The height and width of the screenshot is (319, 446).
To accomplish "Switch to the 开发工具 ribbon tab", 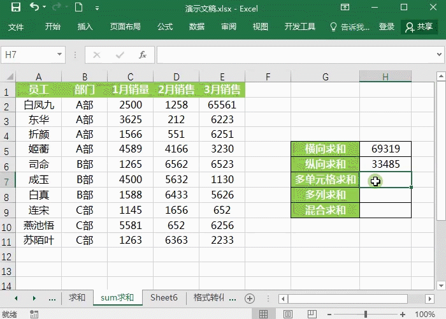I will tap(300, 27).
